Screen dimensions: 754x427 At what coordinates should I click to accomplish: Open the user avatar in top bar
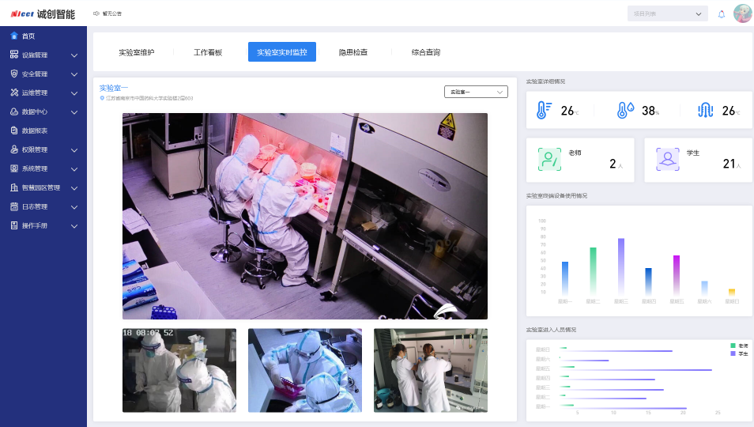point(742,13)
